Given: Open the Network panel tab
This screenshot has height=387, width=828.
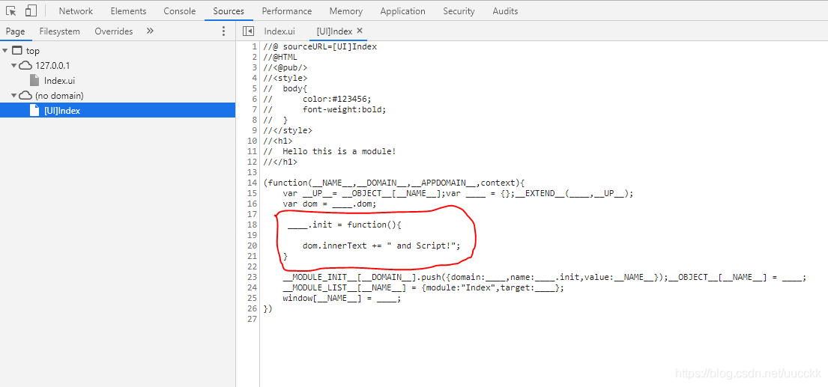Looking at the screenshot, I should (x=76, y=10).
